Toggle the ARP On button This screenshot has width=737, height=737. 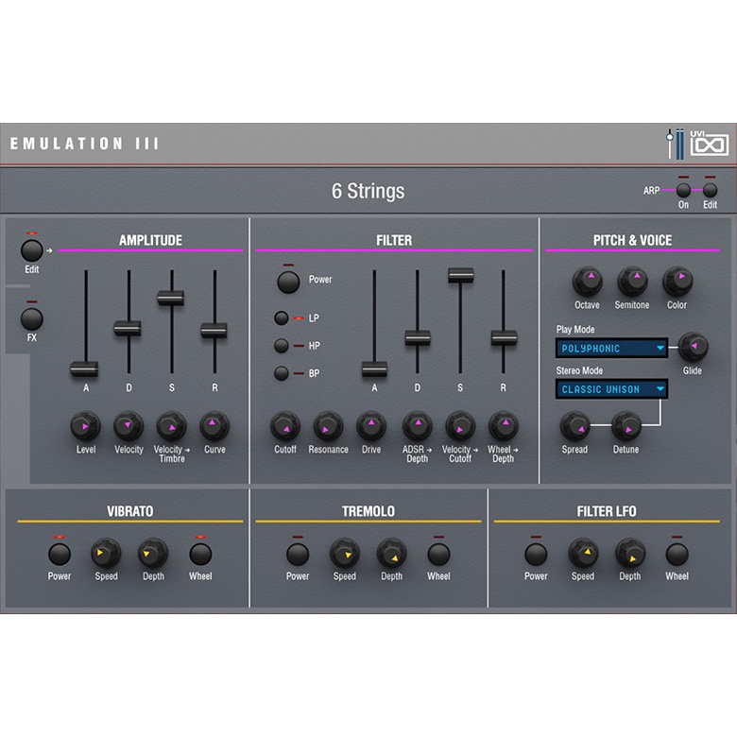tap(683, 190)
